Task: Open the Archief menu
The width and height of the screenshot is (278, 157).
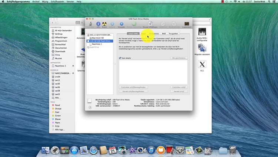Action: click(x=36, y=1)
